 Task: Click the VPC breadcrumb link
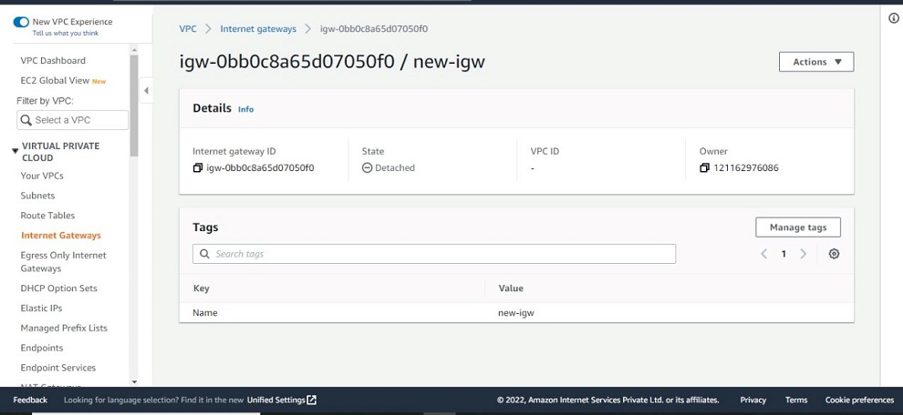point(188,29)
